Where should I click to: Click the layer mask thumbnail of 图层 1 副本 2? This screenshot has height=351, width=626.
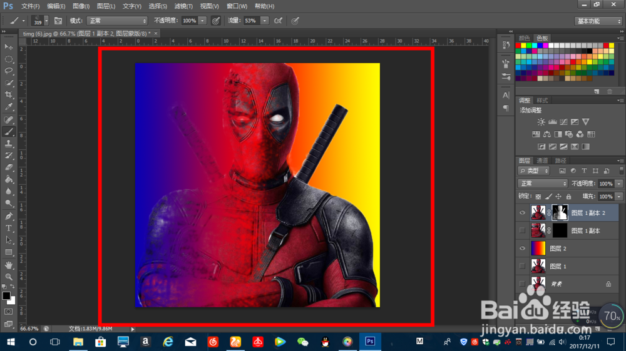559,213
